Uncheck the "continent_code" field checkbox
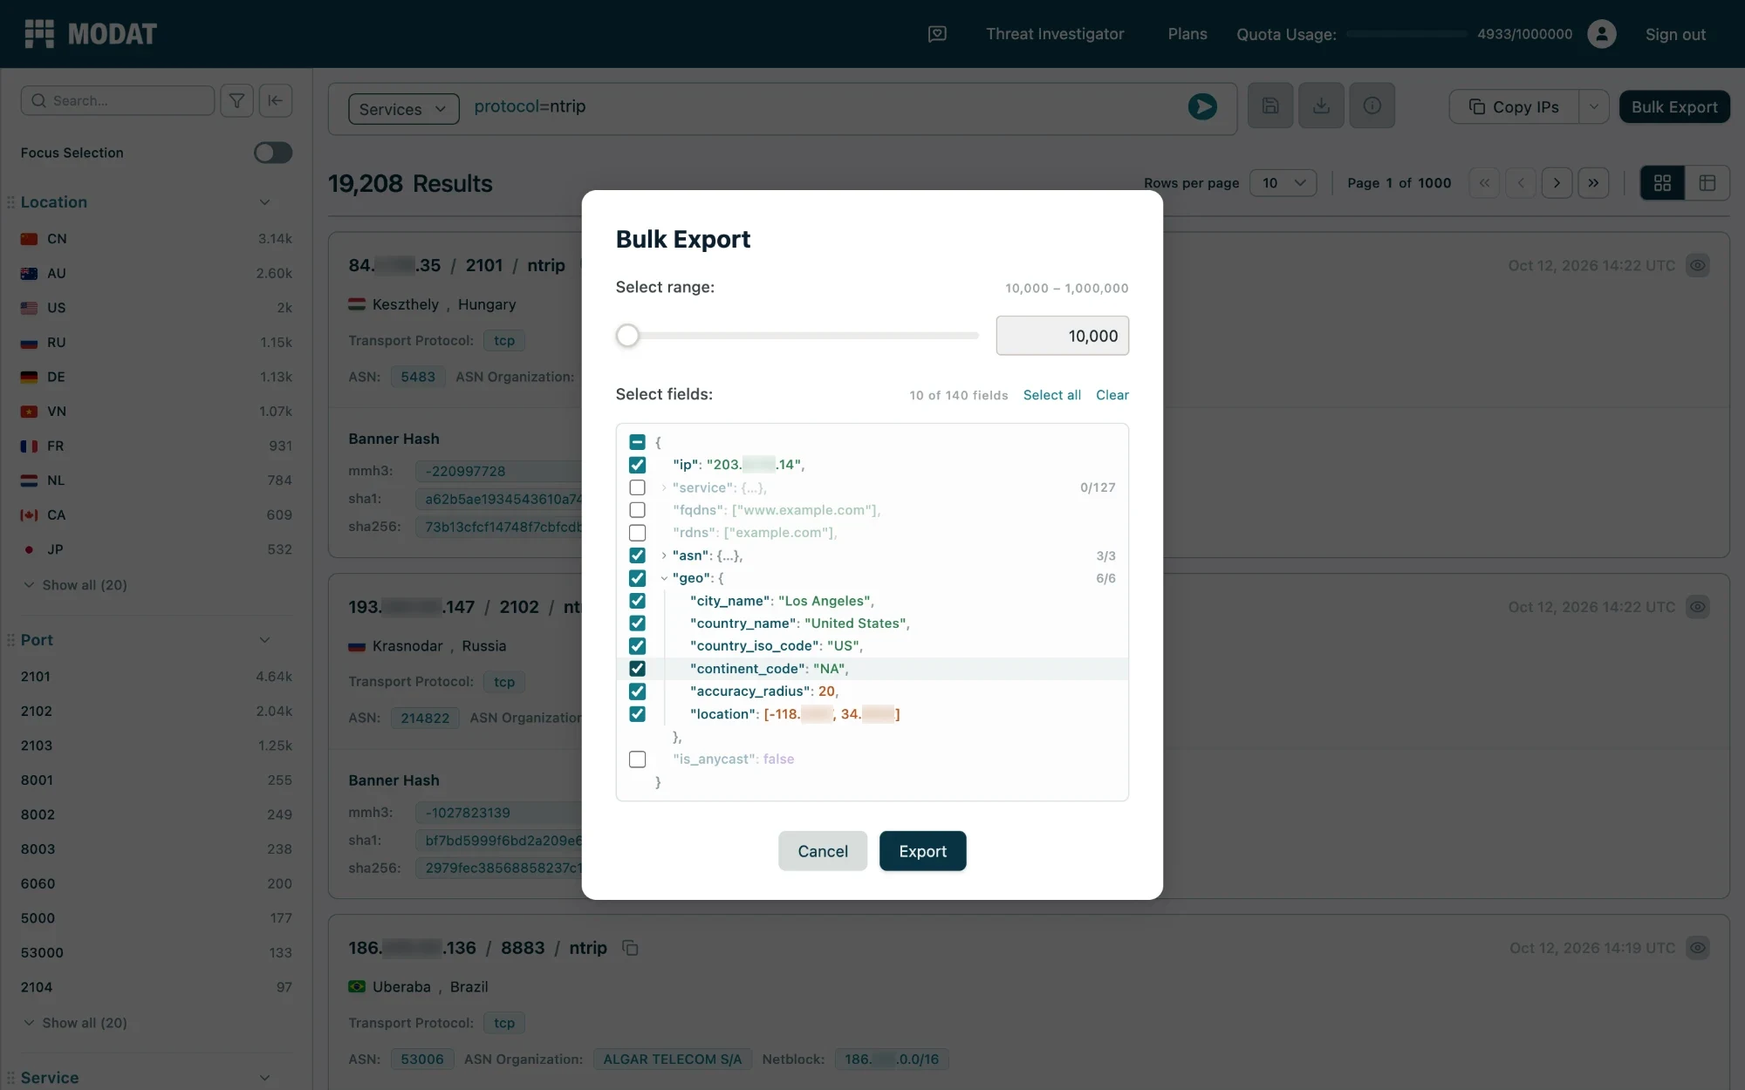The width and height of the screenshot is (1745, 1090). (638, 669)
